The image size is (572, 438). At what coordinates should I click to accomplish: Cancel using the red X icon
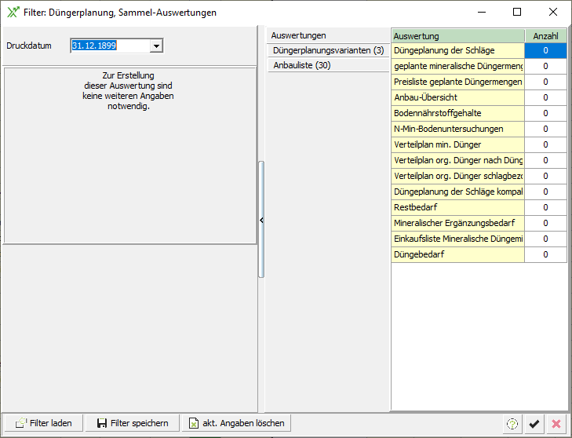(x=556, y=423)
